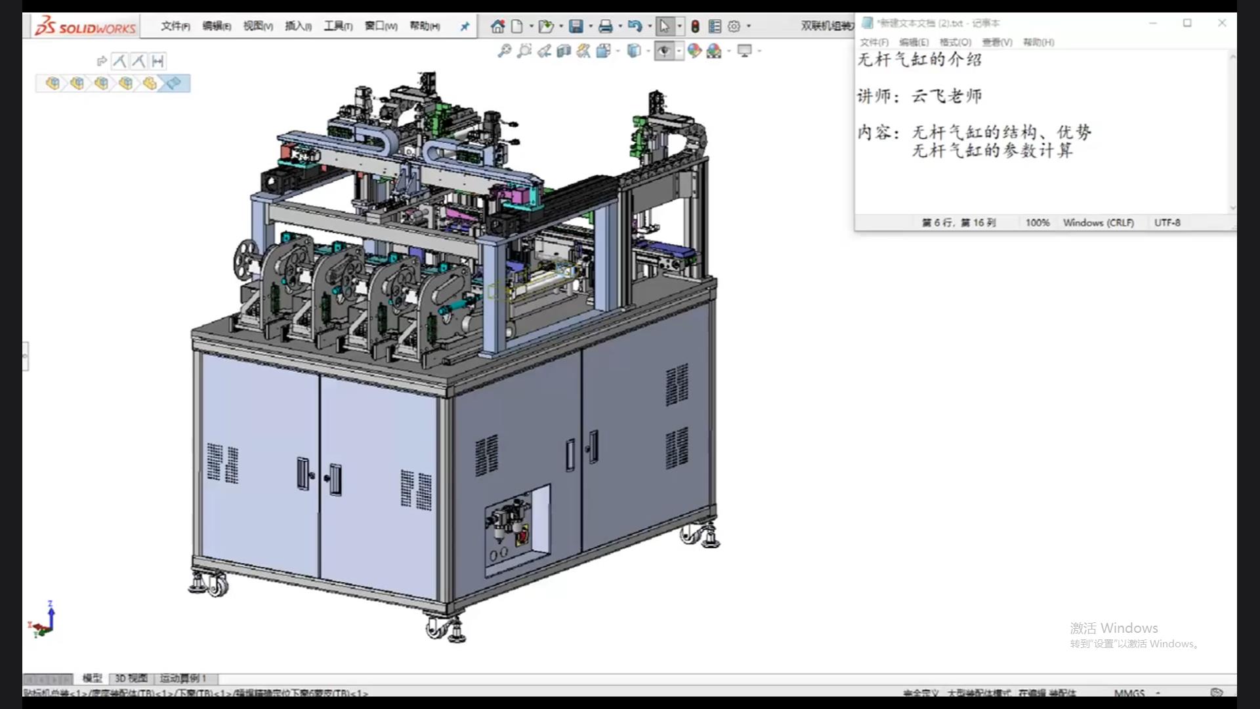Toggle the Hide/Show Items eye icon
Image resolution: width=1260 pixels, height=709 pixels.
(x=664, y=51)
